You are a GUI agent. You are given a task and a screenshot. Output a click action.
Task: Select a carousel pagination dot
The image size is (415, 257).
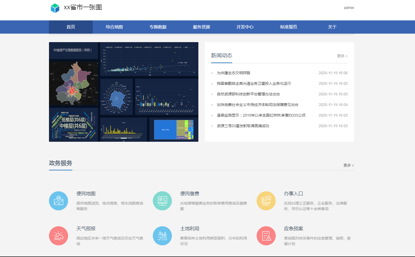click(x=123, y=138)
